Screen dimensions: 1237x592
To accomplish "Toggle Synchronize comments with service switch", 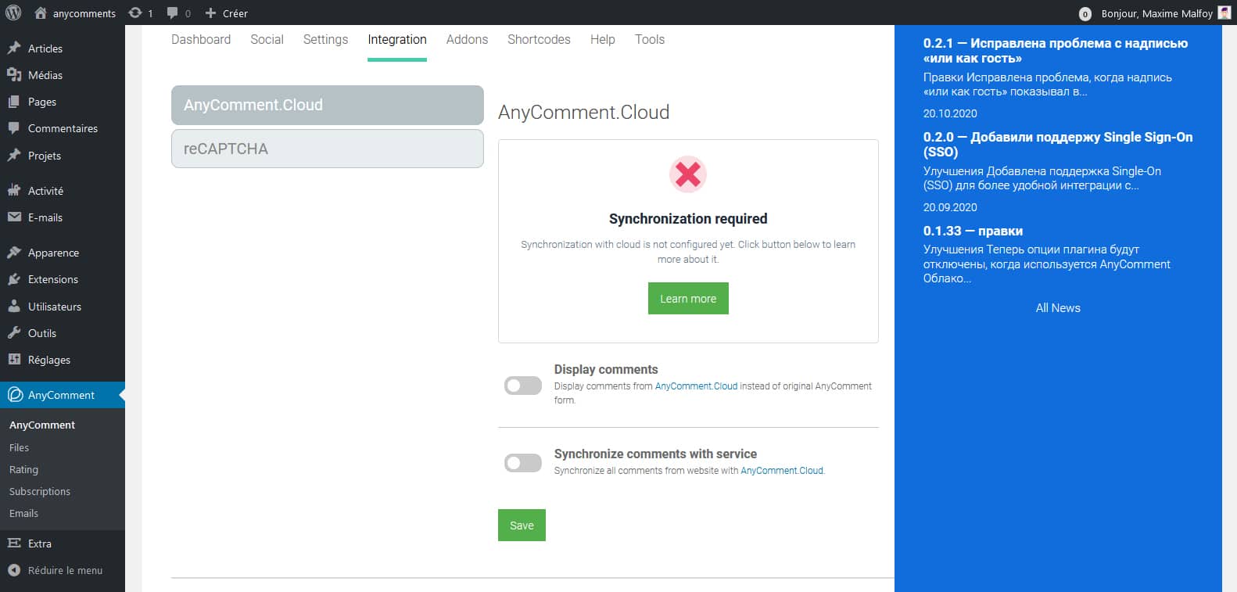I will 523,463.
